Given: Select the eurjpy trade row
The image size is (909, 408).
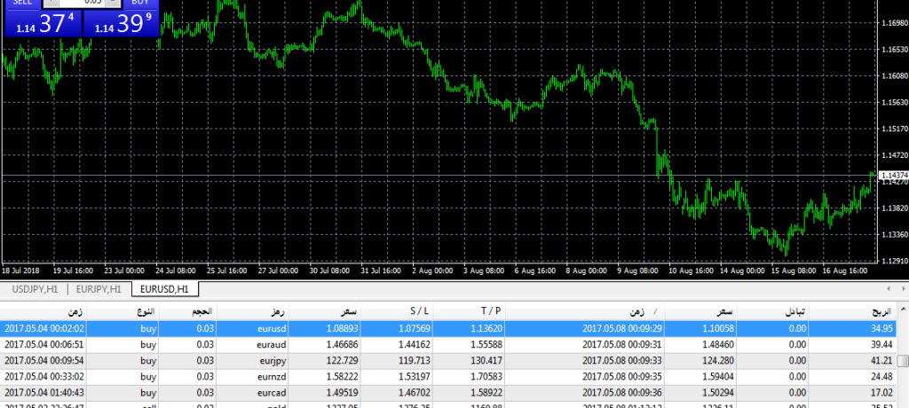Looking at the screenshot, I should [x=444, y=360].
